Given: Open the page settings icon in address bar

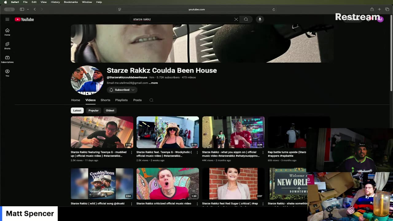Looking at the screenshot, I should coord(120,10).
